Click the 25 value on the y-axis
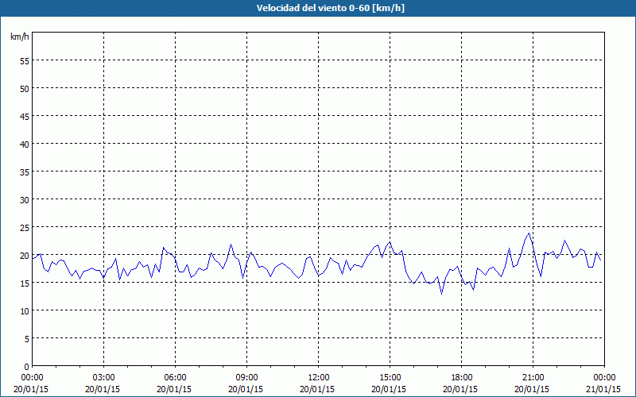The width and height of the screenshot is (636, 397). (25, 228)
